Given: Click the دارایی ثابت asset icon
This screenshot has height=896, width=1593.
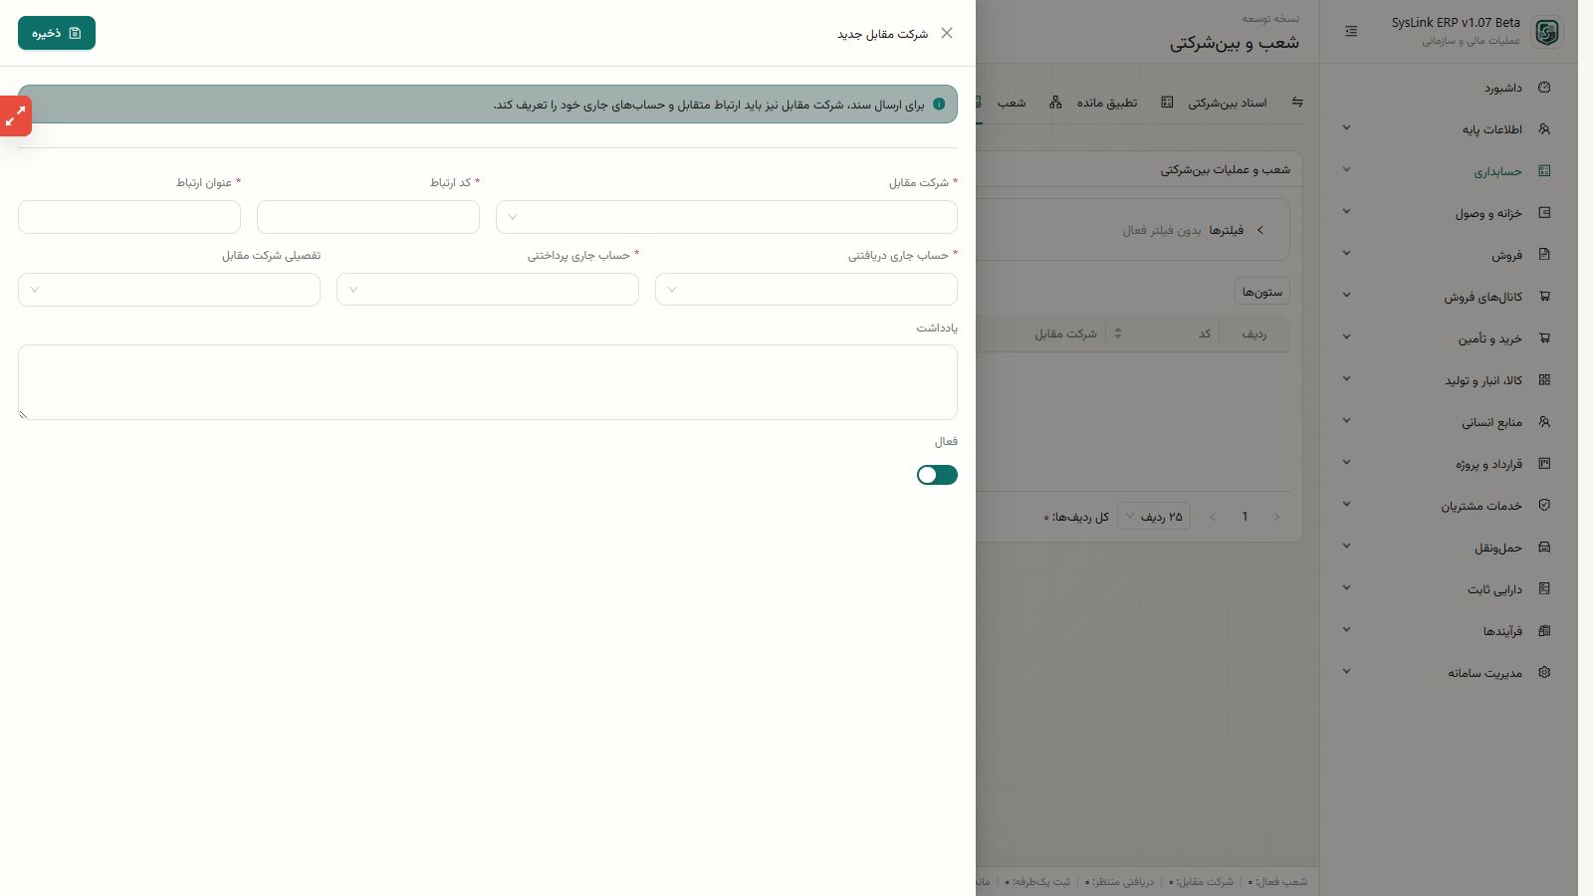Looking at the screenshot, I should tap(1544, 589).
